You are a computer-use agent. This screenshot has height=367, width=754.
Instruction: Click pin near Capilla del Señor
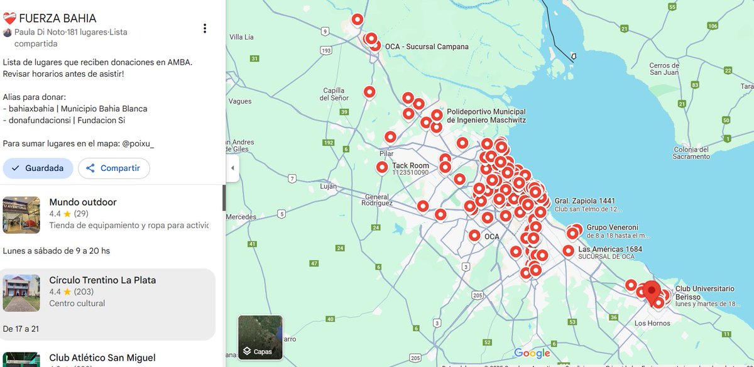369,92
